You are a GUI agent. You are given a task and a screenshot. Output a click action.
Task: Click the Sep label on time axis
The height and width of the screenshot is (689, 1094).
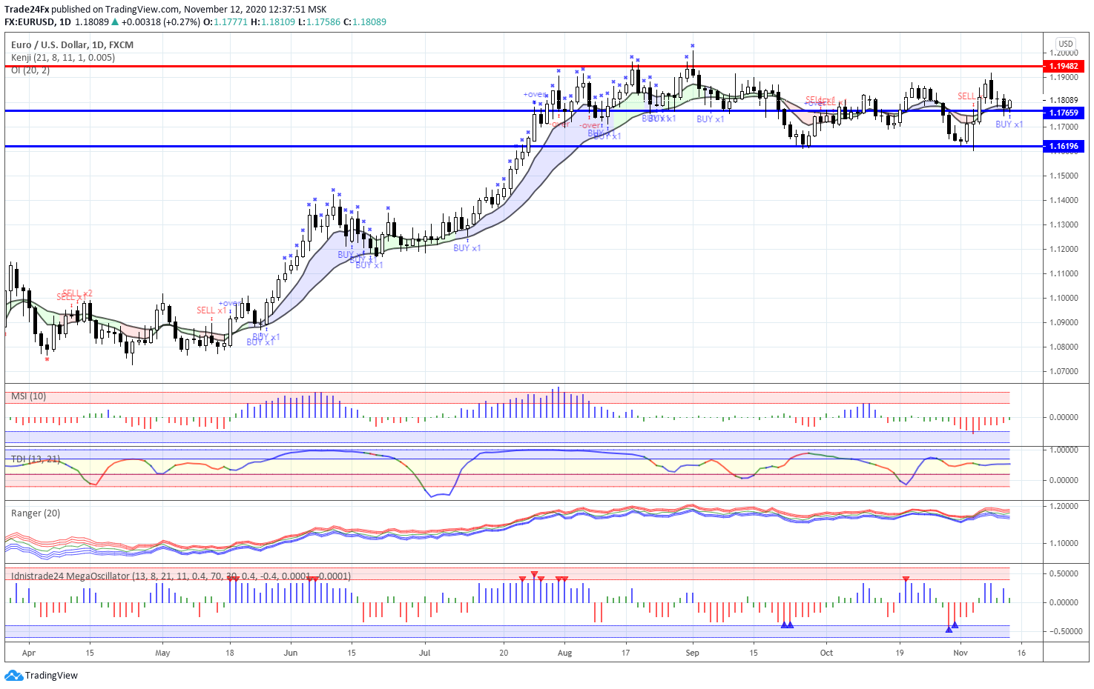(693, 653)
